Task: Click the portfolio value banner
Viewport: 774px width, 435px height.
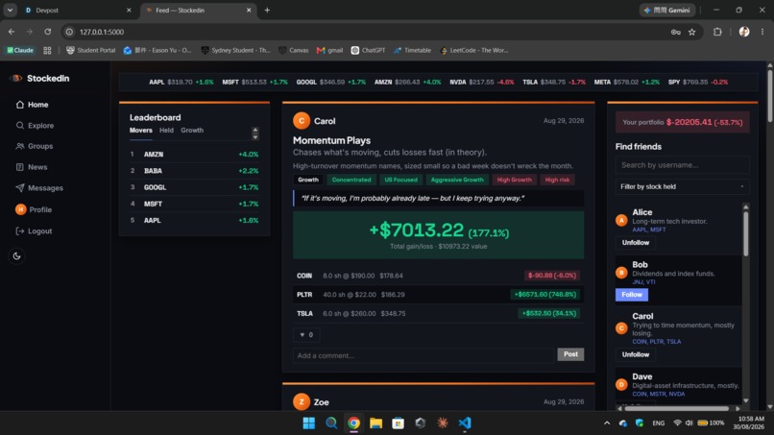Action: pos(682,123)
